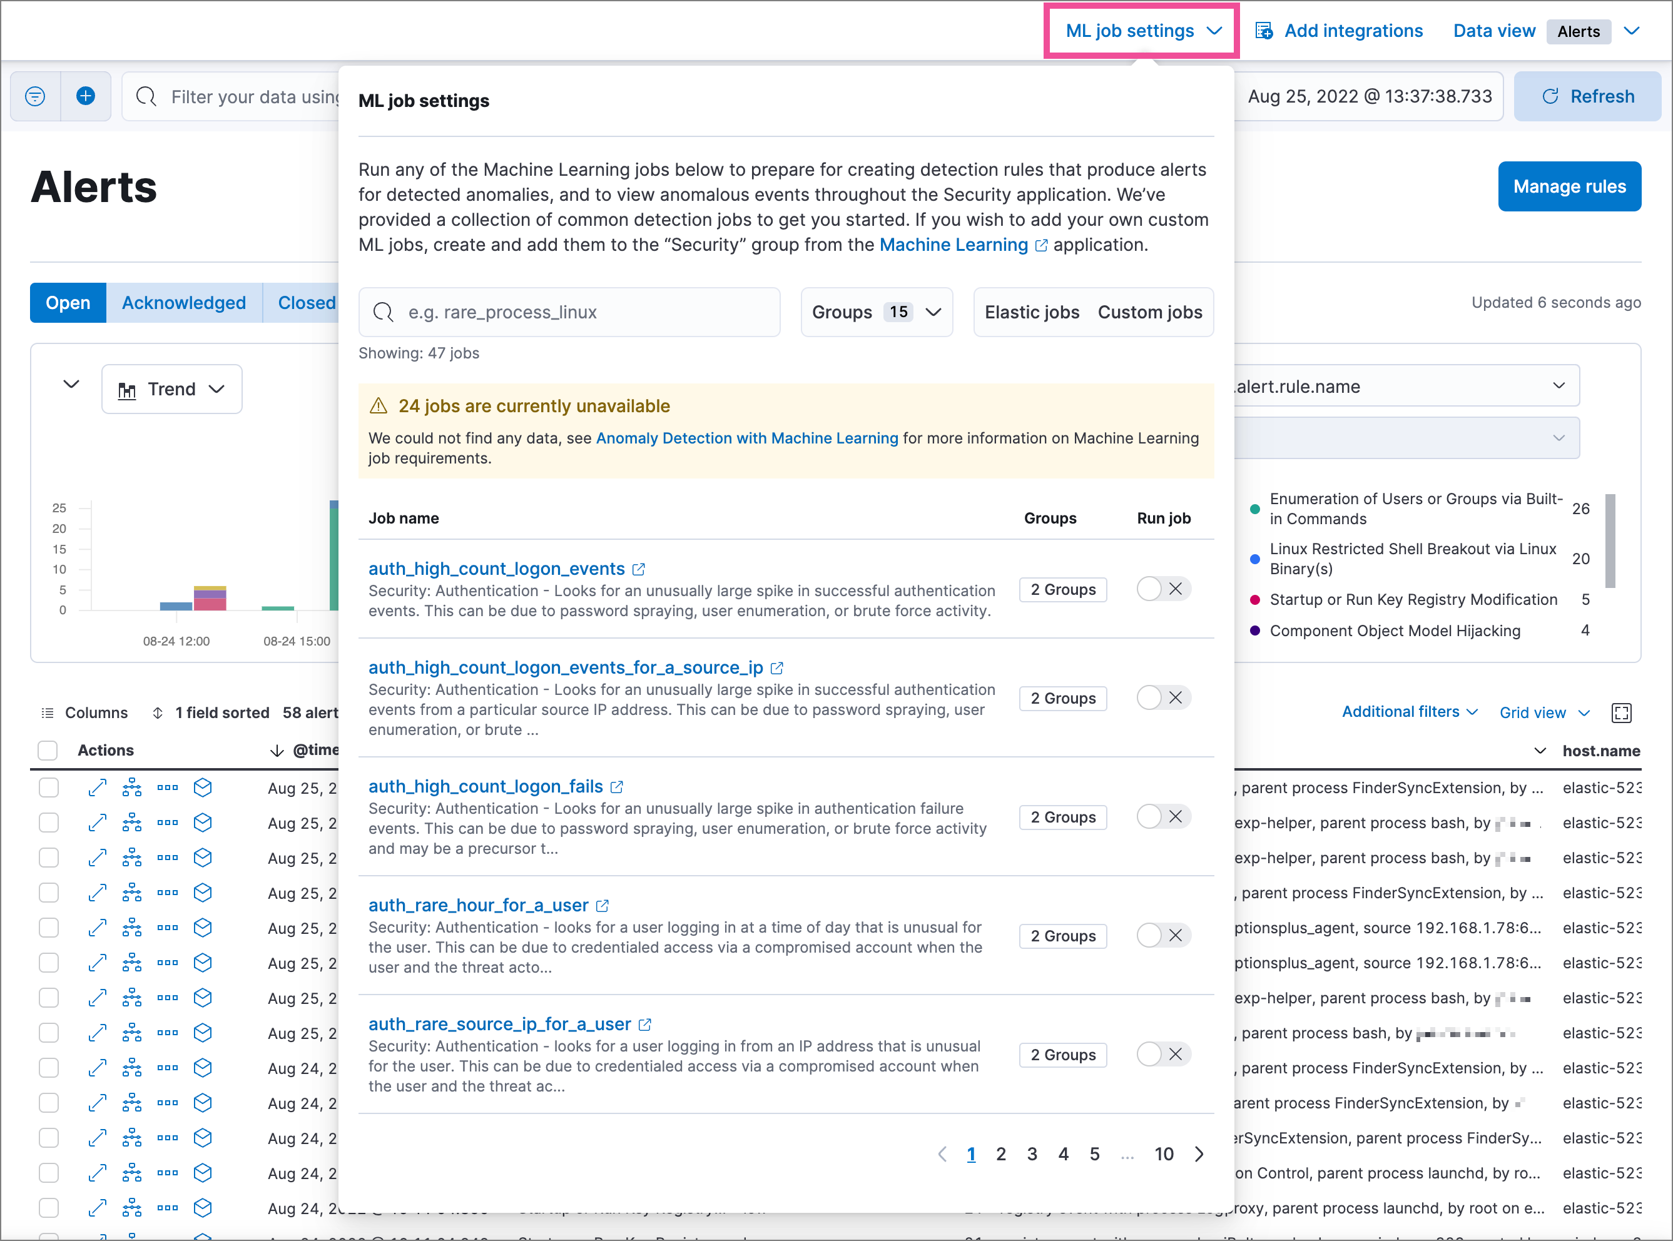Enter full screen via the expand grid icon

1622,712
